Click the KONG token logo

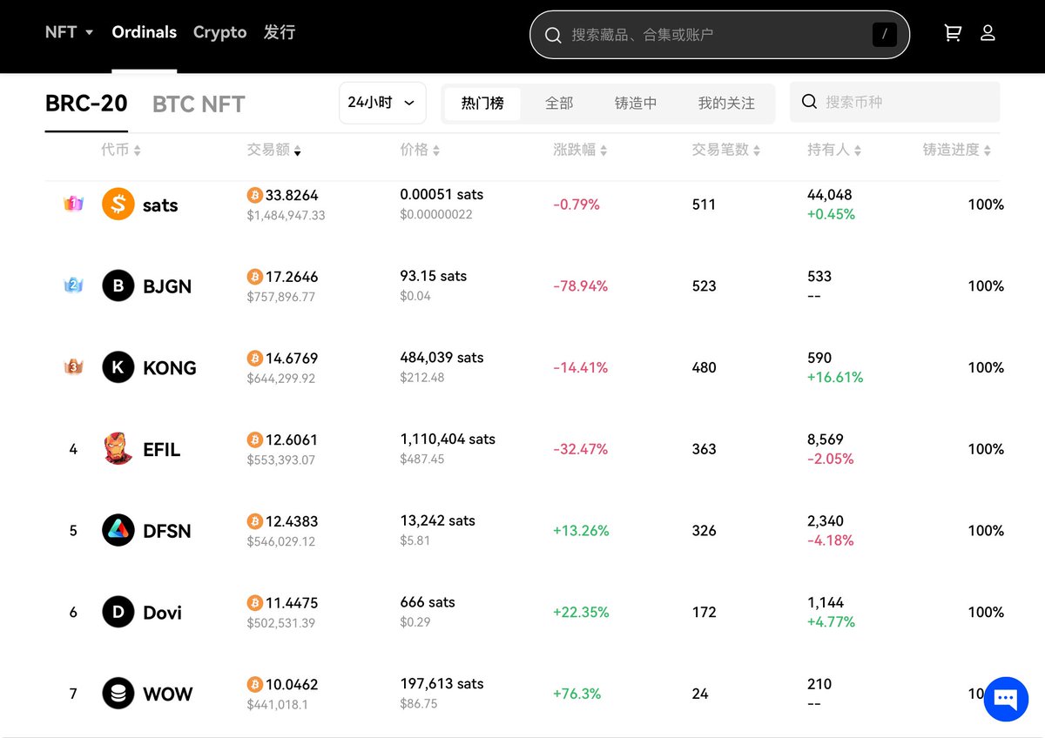tap(118, 367)
